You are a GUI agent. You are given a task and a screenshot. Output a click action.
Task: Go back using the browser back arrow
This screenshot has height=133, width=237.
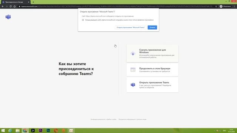3,7
